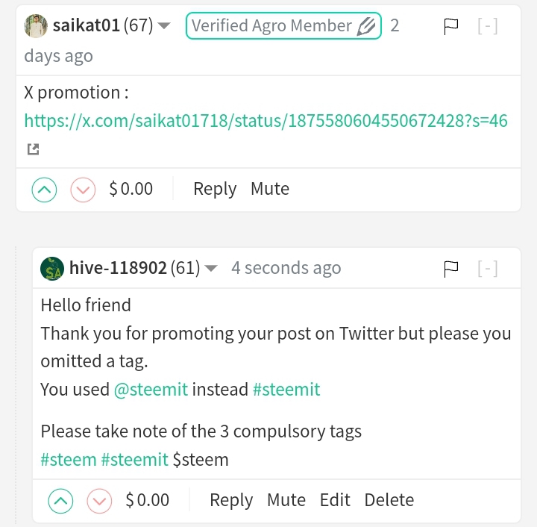The image size is (537, 527).
Task: Reply to saikat01's comment
Action: (x=214, y=190)
